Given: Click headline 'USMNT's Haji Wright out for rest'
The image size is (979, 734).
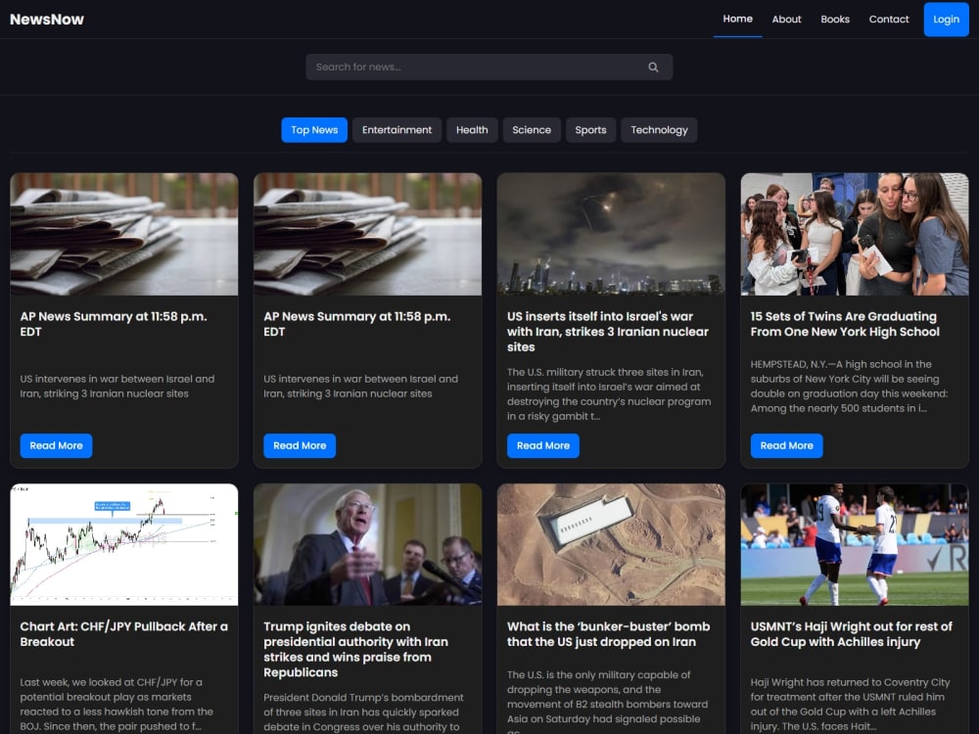Looking at the screenshot, I should tap(852, 634).
